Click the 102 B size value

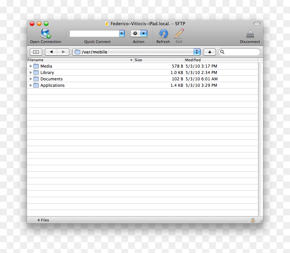pyautogui.click(x=177, y=79)
